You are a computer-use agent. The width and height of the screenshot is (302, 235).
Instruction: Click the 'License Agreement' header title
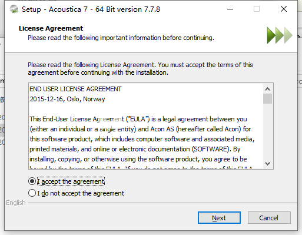pos(51,28)
